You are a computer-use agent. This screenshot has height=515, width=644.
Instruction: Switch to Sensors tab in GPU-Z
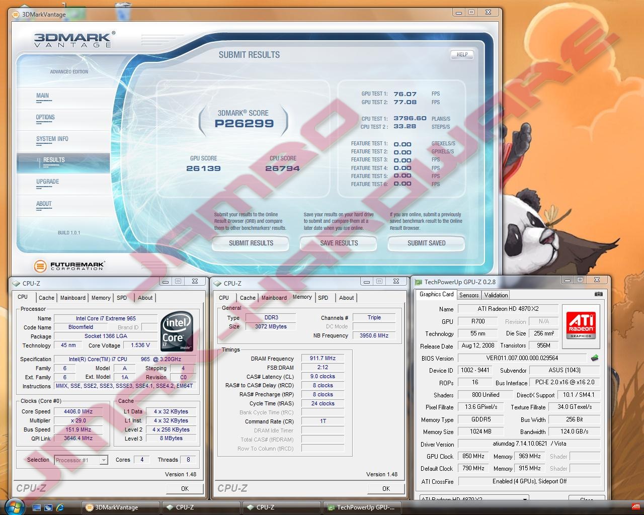[x=469, y=295]
